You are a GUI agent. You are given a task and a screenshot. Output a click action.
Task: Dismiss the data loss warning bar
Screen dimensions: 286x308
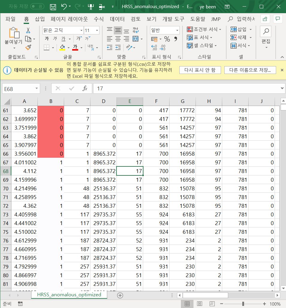coord(282,70)
